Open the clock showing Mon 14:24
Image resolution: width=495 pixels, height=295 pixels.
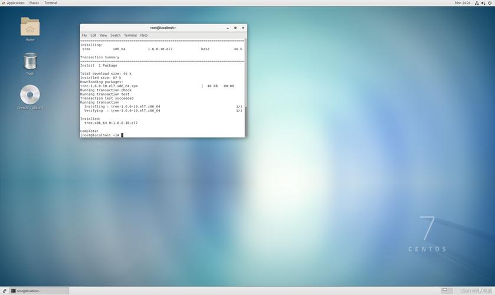[x=463, y=3]
